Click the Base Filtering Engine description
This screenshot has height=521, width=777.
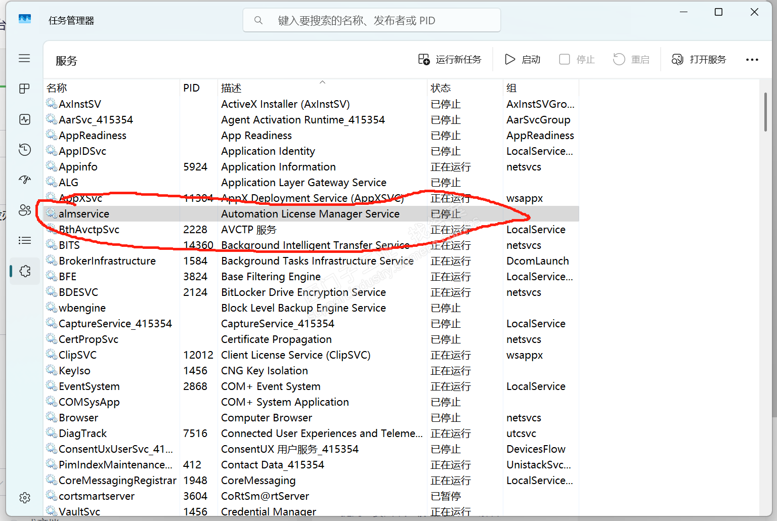[x=271, y=277]
